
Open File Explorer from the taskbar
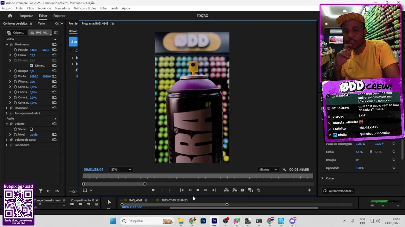click(181, 221)
